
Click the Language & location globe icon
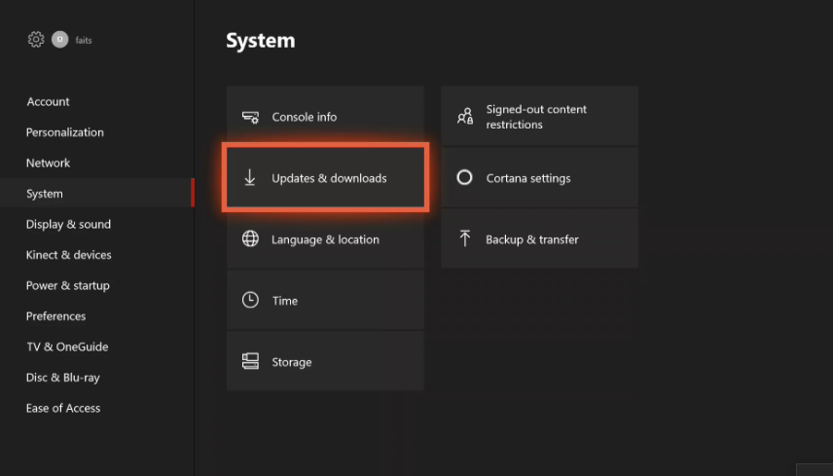[250, 239]
